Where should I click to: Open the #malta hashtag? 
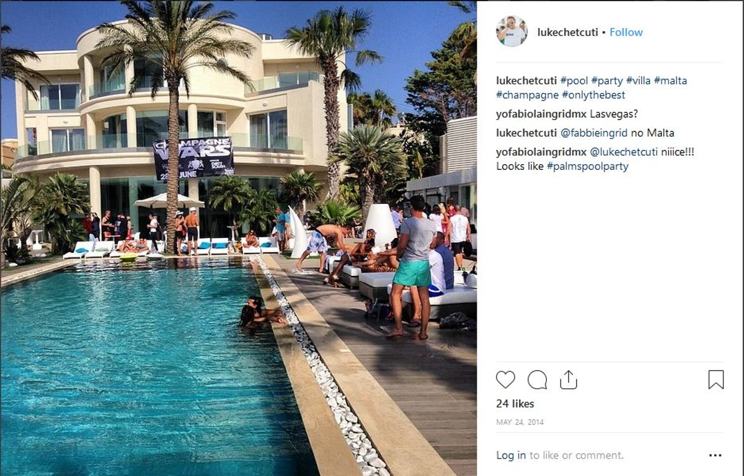coord(670,81)
